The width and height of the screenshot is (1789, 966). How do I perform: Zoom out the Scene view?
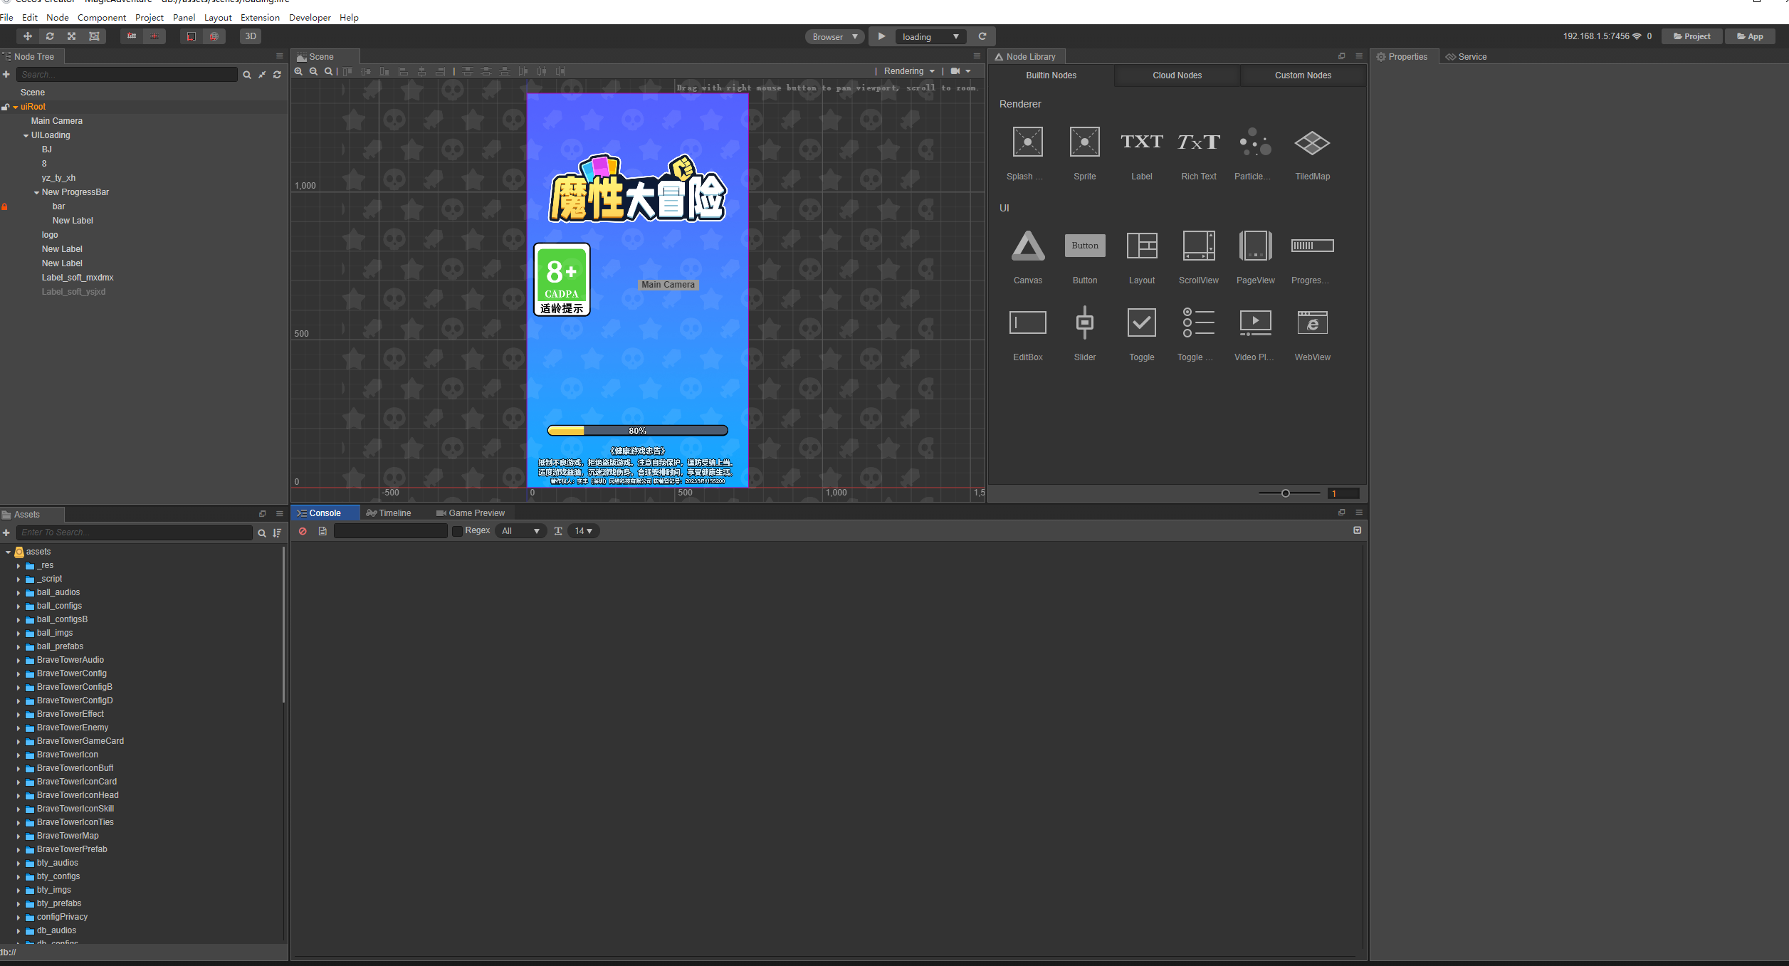pos(314,71)
